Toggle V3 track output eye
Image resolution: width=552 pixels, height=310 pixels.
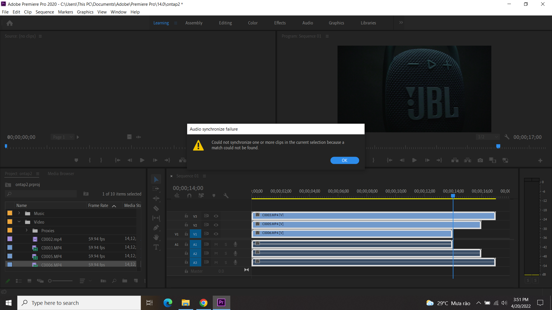click(x=216, y=216)
